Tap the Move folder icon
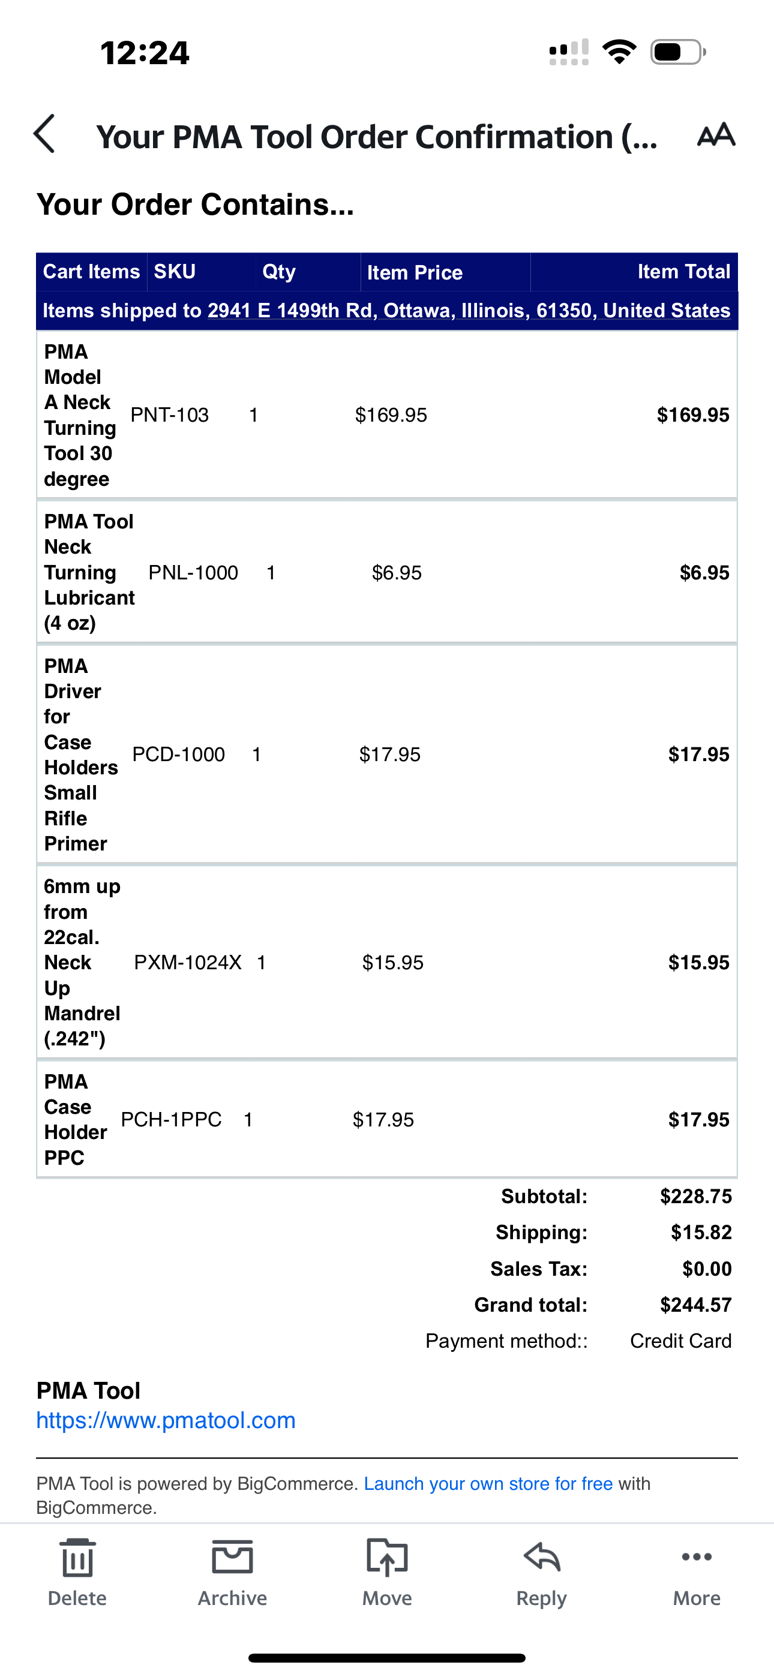 387,1557
